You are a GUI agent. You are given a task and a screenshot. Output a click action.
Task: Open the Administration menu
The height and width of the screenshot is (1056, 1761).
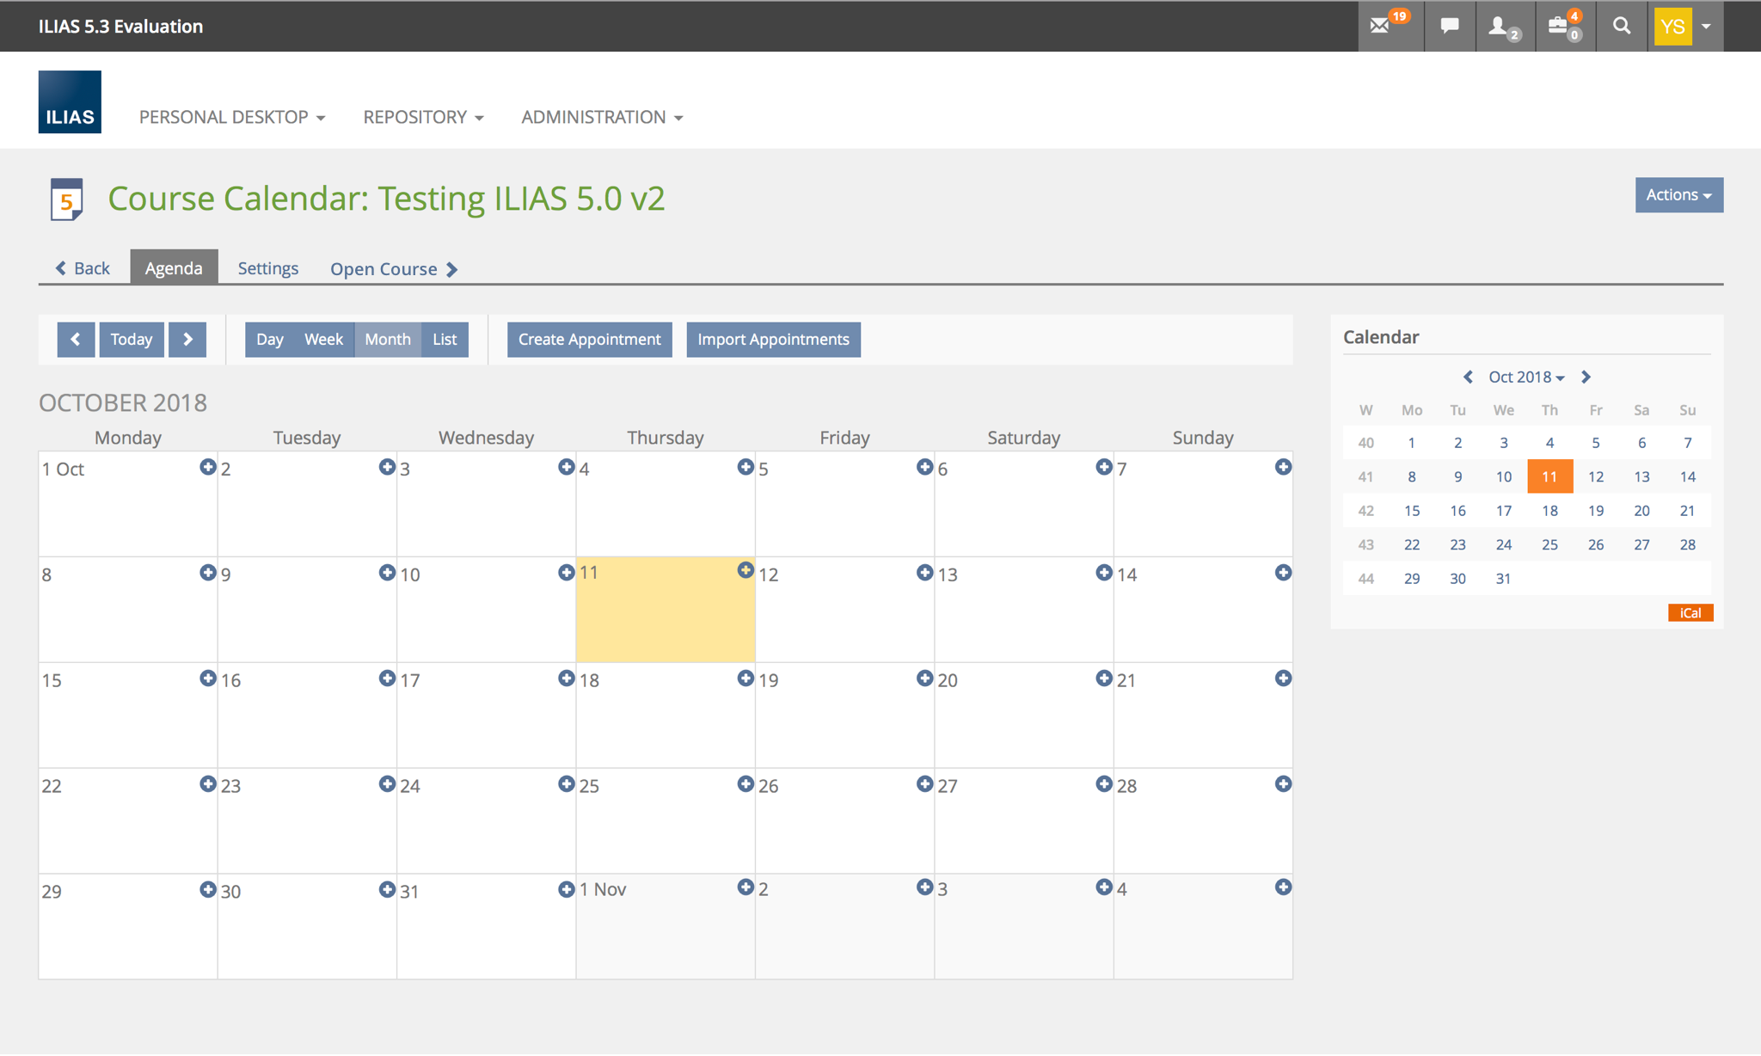(602, 117)
